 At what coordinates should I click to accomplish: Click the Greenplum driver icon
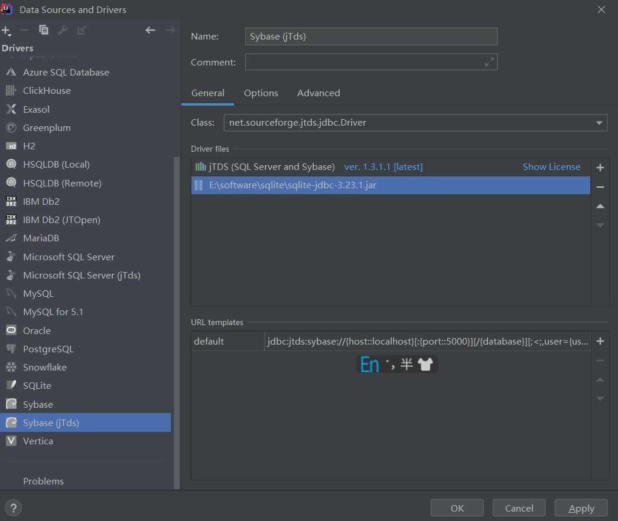coord(11,127)
